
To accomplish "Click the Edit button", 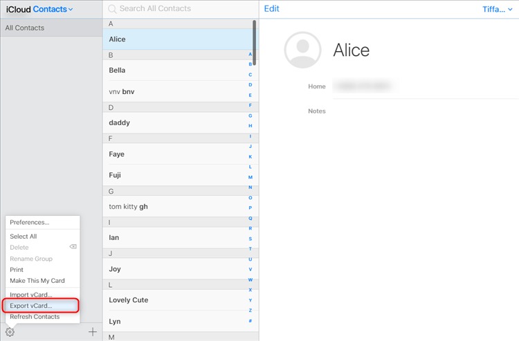I will click(x=272, y=9).
